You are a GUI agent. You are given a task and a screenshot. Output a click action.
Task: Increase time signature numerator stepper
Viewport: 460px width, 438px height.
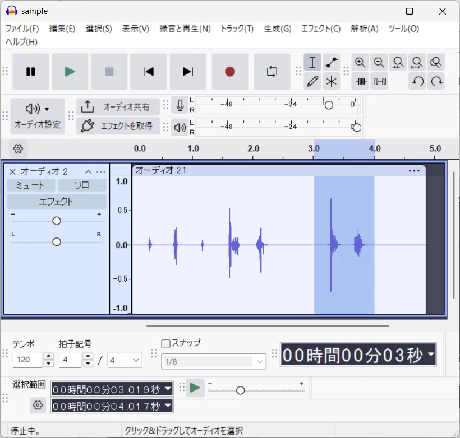pyautogui.click(x=88, y=356)
